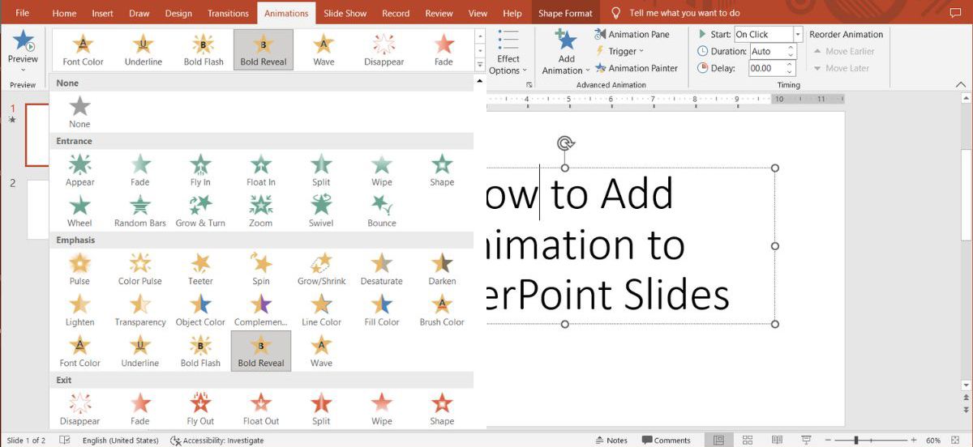This screenshot has width=973, height=447.
Task: Choose the Bounce entrance animation
Action: pos(382,211)
